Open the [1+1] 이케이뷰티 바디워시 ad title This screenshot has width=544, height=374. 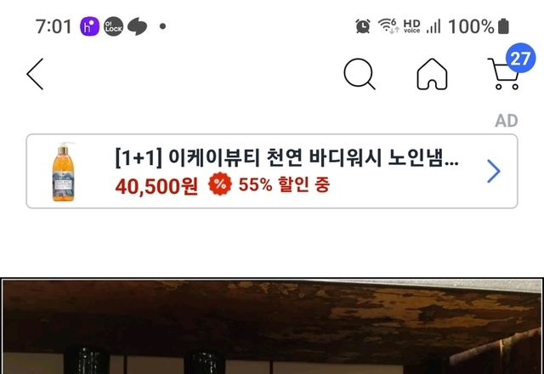pyautogui.click(x=286, y=157)
